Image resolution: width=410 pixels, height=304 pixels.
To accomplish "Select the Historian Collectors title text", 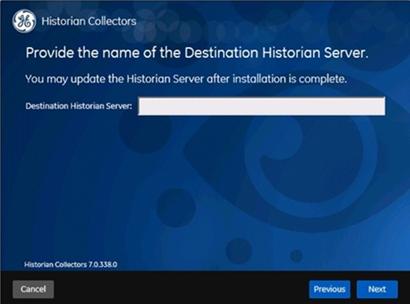I will pyautogui.click(x=89, y=22).
